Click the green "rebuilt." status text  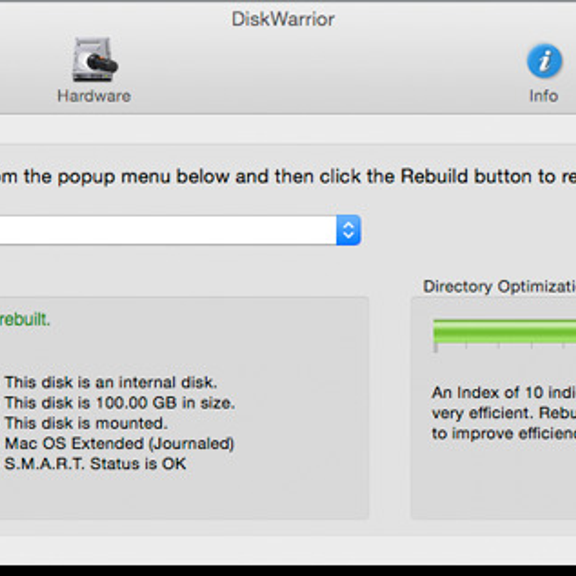(x=24, y=319)
